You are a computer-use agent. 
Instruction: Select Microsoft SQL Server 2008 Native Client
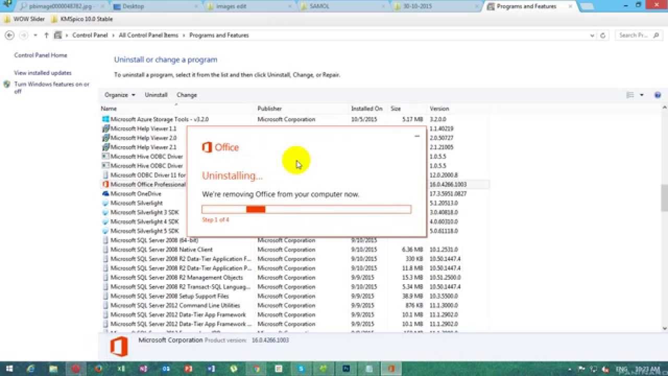pos(295,250)
